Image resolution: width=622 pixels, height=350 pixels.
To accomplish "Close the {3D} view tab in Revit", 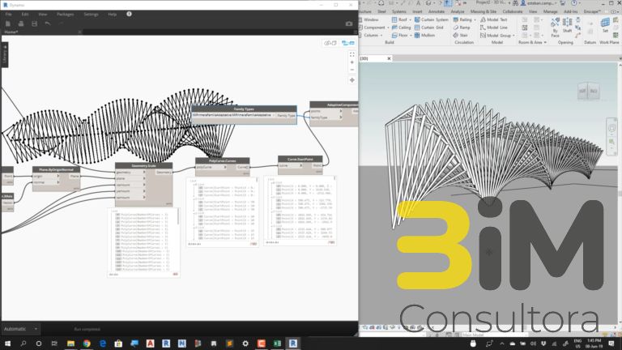I will pos(389,58).
